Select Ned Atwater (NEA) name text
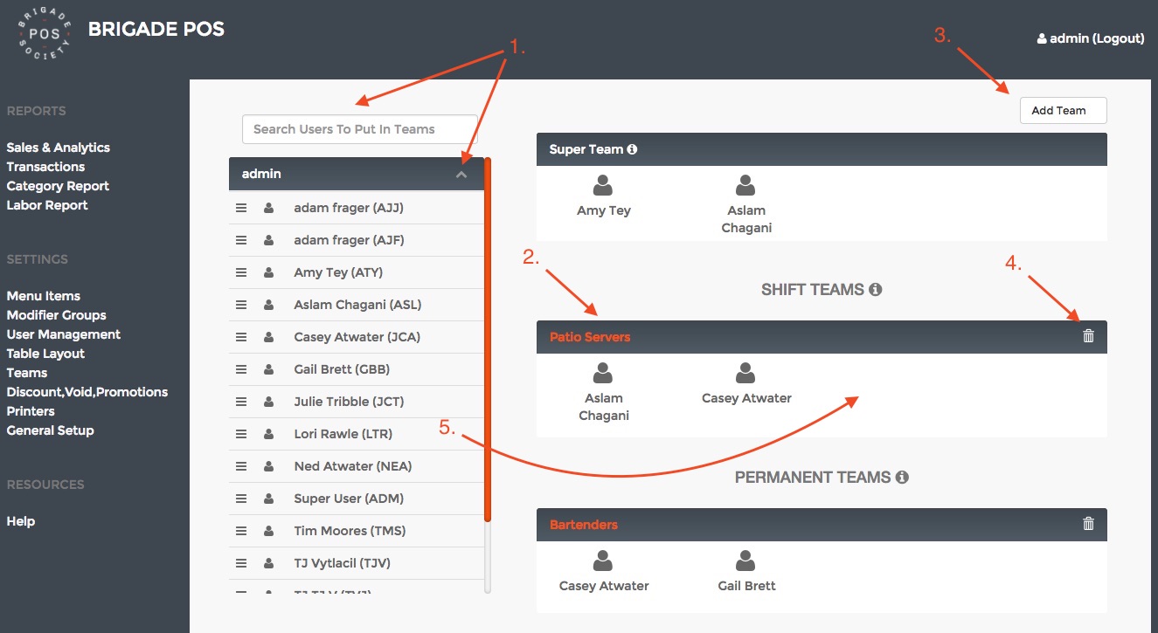Image resolution: width=1158 pixels, height=633 pixels. tap(353, 466)
